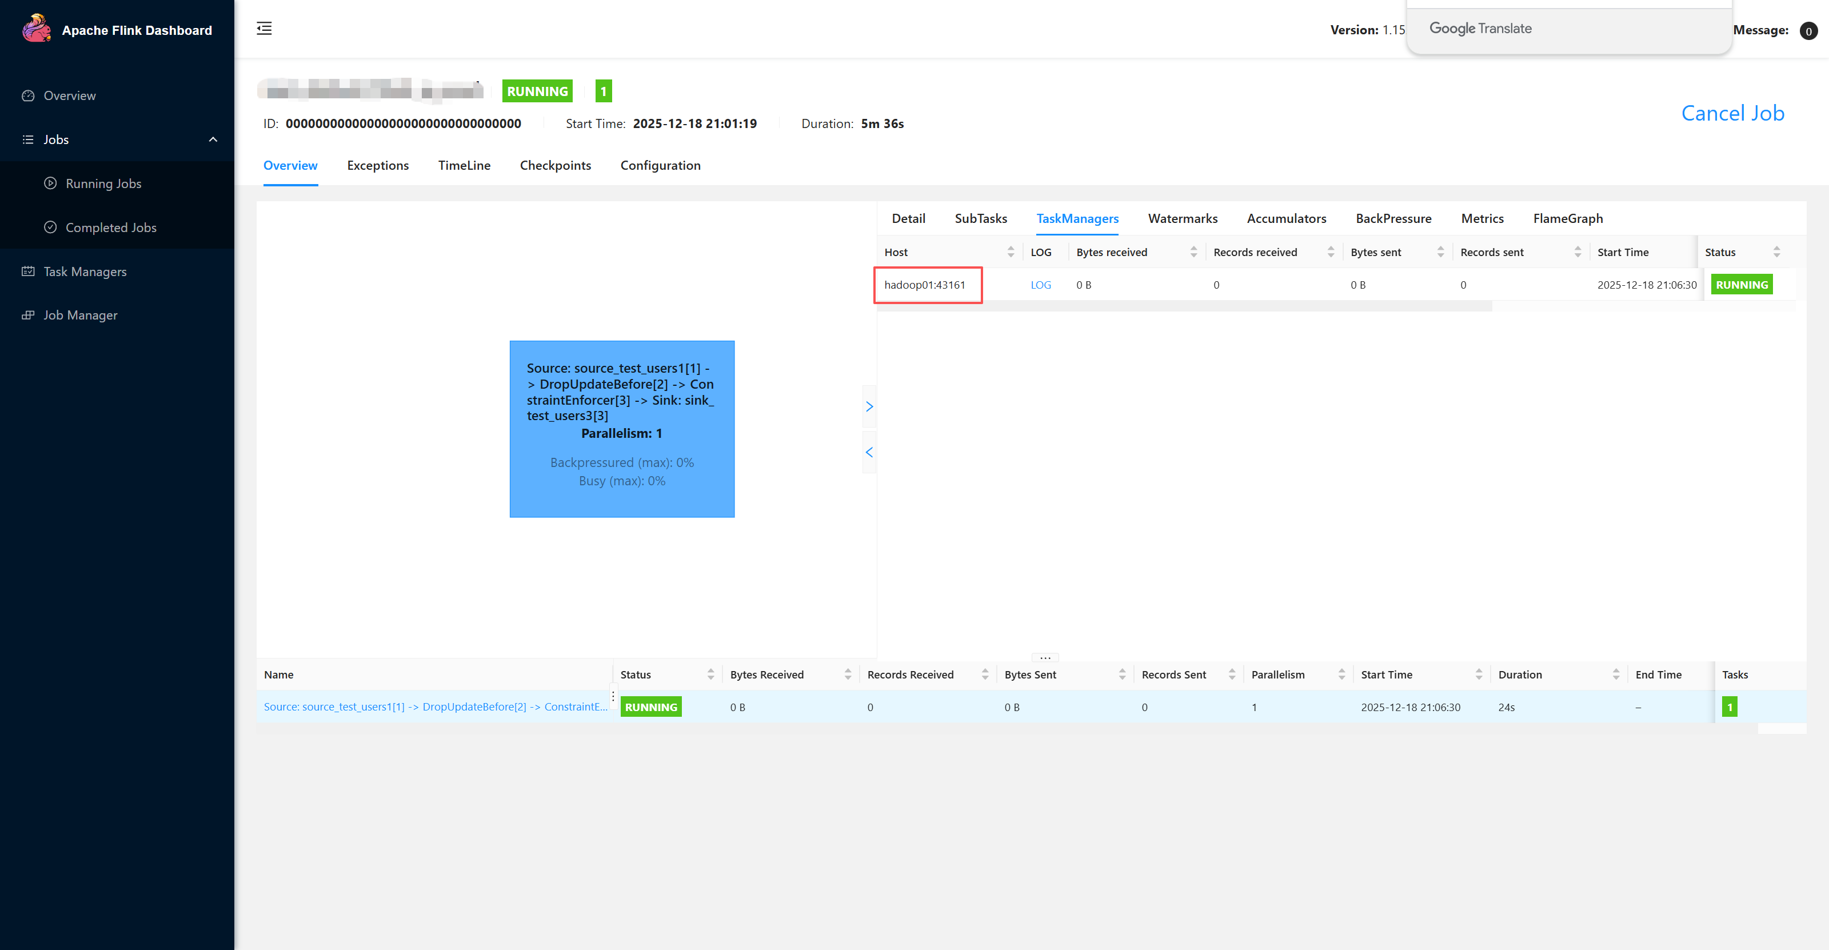Select the blue Source operator node
1829x950 pixels.
click(x=622, y=429)
